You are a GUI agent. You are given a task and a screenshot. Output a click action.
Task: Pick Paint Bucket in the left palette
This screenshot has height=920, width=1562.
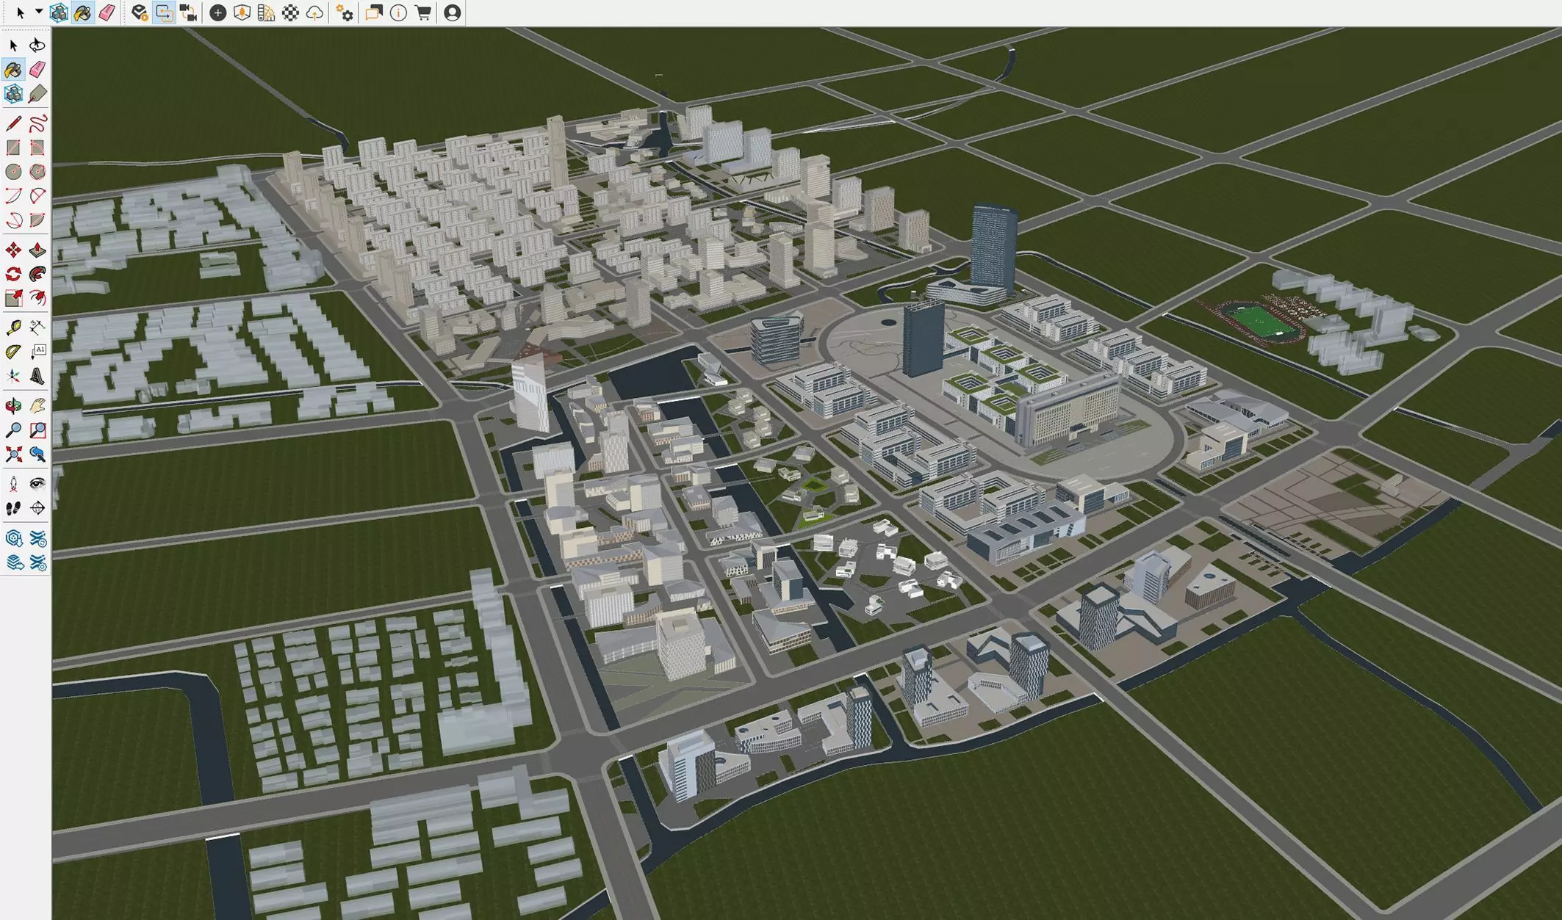point(13,70)
